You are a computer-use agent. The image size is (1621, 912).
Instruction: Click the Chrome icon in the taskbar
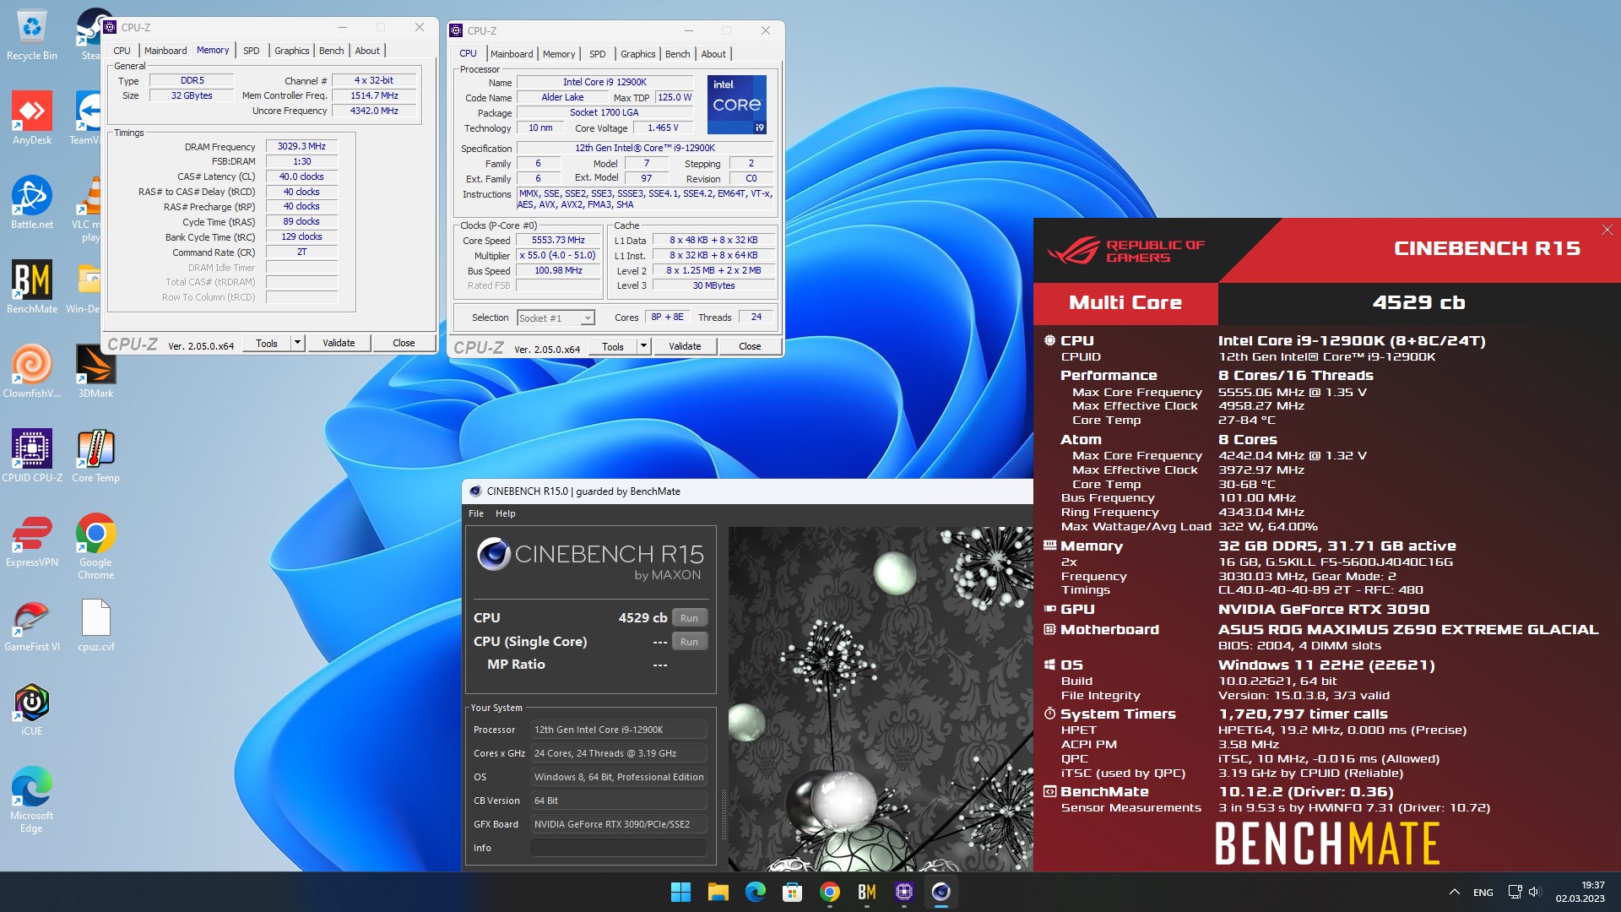829,892
